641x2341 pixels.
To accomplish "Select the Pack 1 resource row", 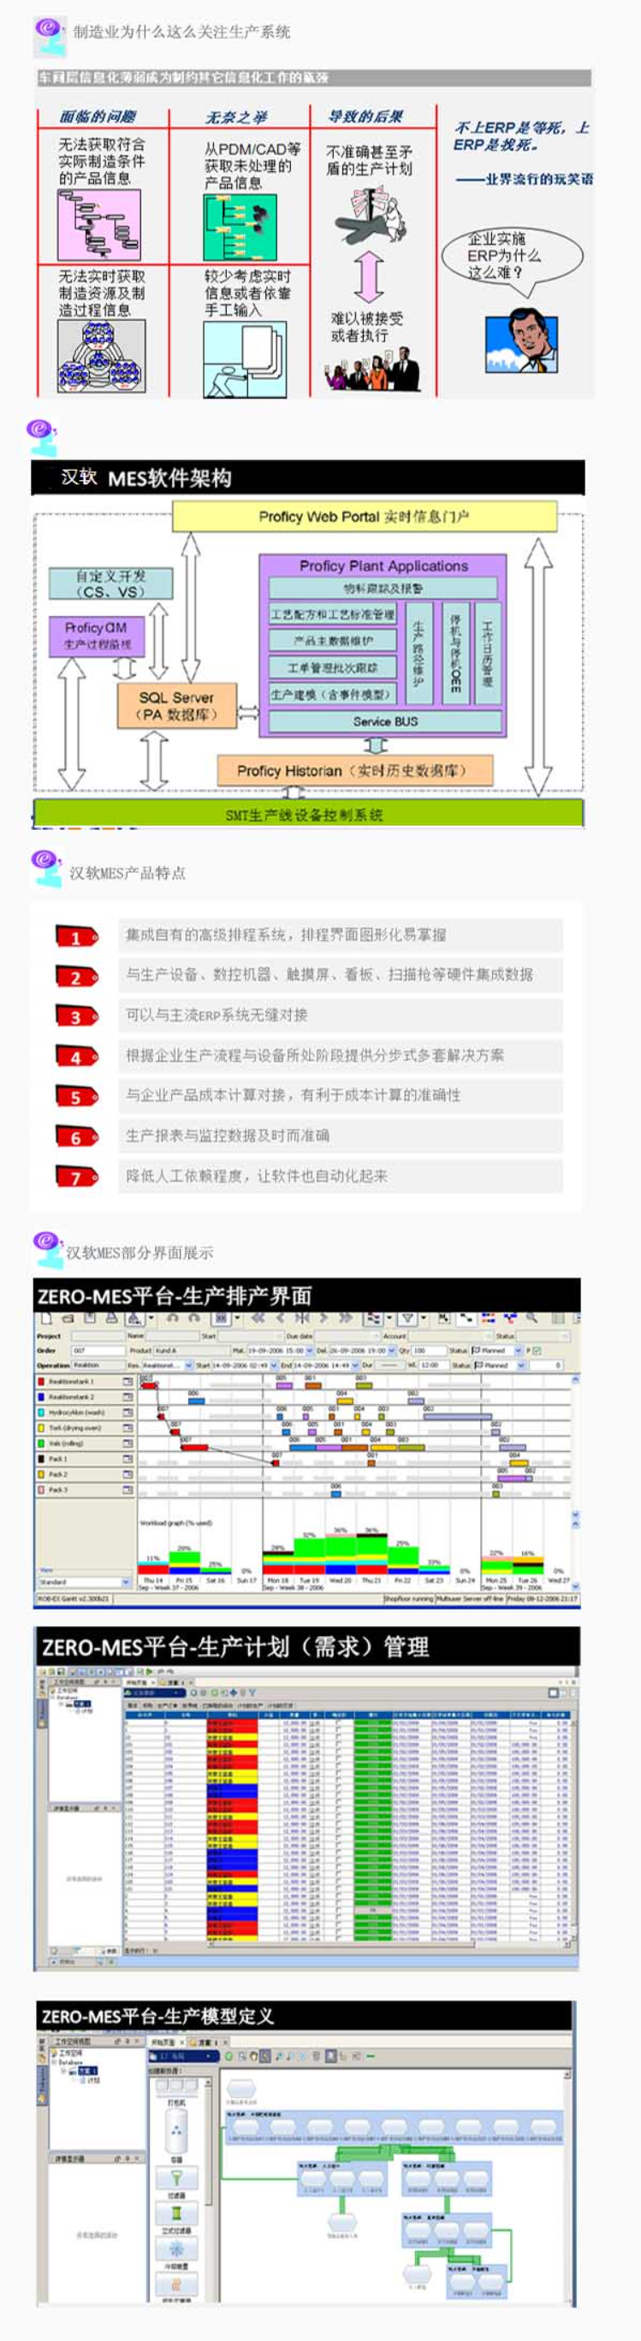I will click(x=85, y=1459).
